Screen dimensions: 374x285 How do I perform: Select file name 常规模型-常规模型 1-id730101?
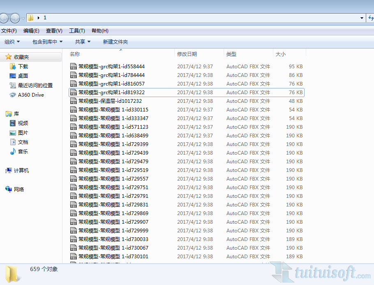point(113,256)
